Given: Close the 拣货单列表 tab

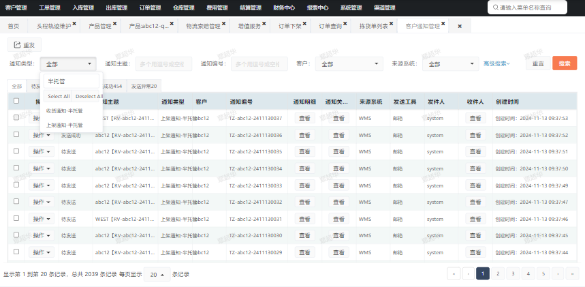Looking at the screenshot, I should (392, 24).
